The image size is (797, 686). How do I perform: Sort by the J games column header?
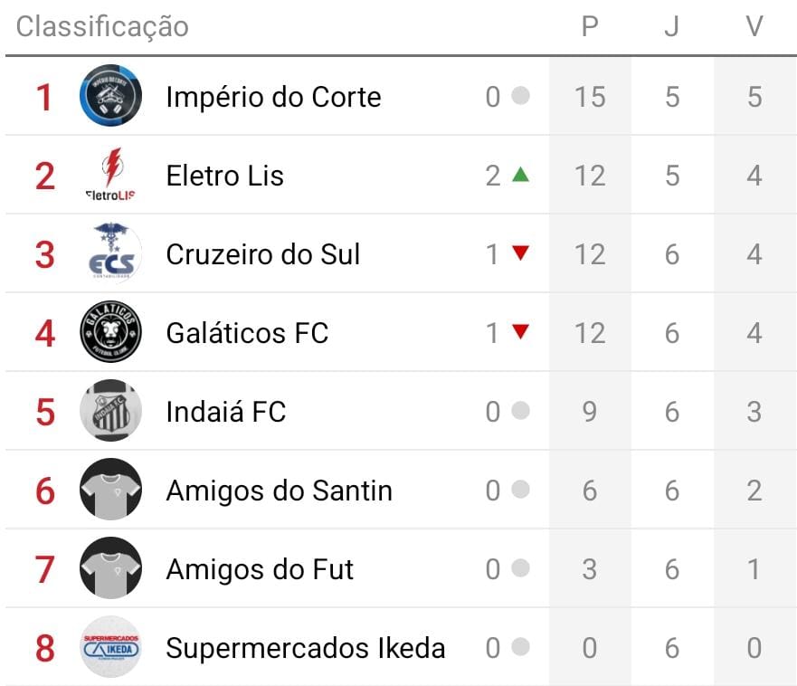click(x=671, y=27)
